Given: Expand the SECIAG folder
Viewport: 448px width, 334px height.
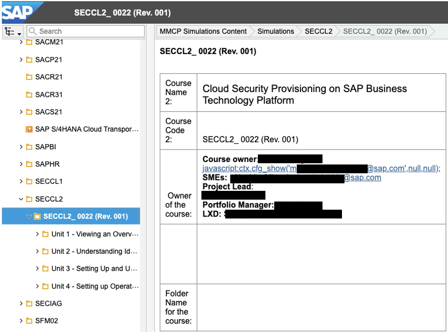Looking at the screenshot, I should (21, 303).
